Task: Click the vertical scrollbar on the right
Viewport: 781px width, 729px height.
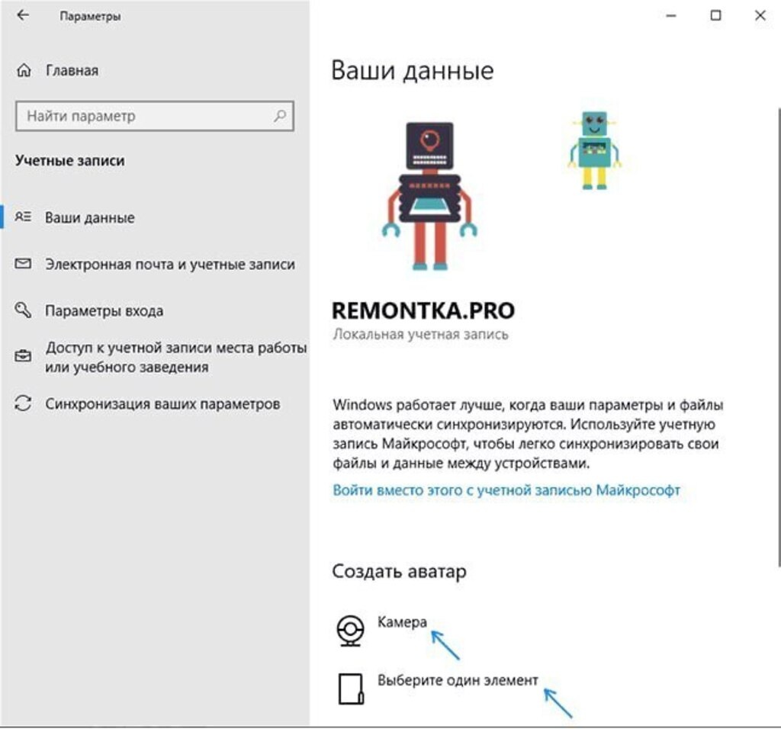Action: click(x=779, y=336)
